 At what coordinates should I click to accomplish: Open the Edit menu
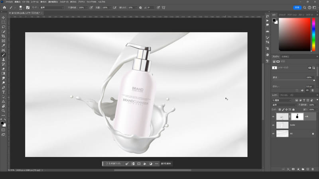[18, 2]
